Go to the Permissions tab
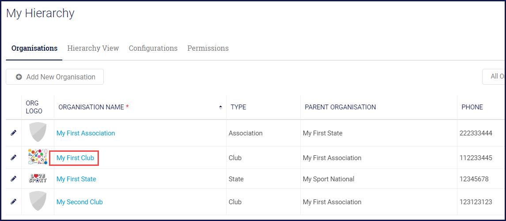The height and width of the screenshot is (221, 506). tap(208, 48)
